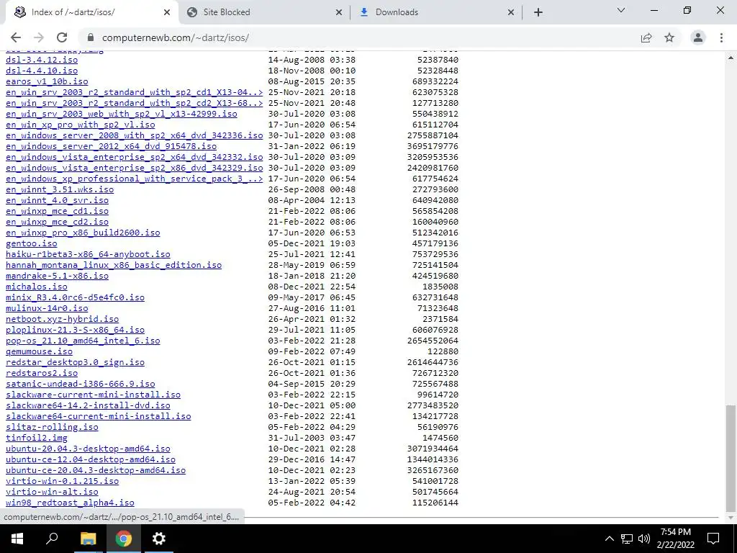This screenshot has height=553, width=737.
Task: Download redstaros2.iso
Action: [42, 374]
